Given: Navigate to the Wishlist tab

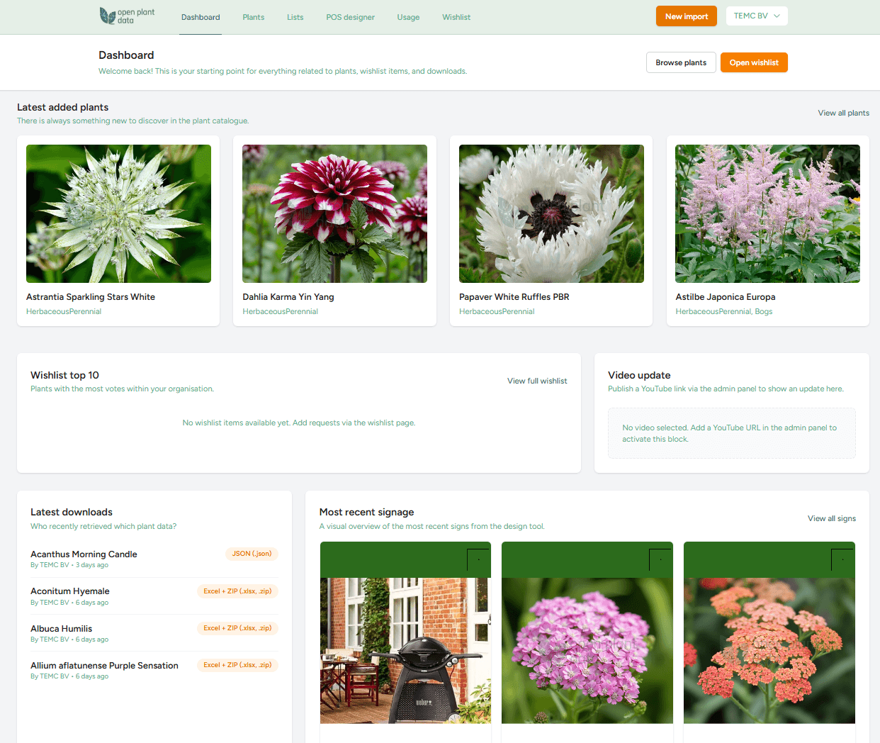Looking at the screenshot, I should [x=456, y=17].
